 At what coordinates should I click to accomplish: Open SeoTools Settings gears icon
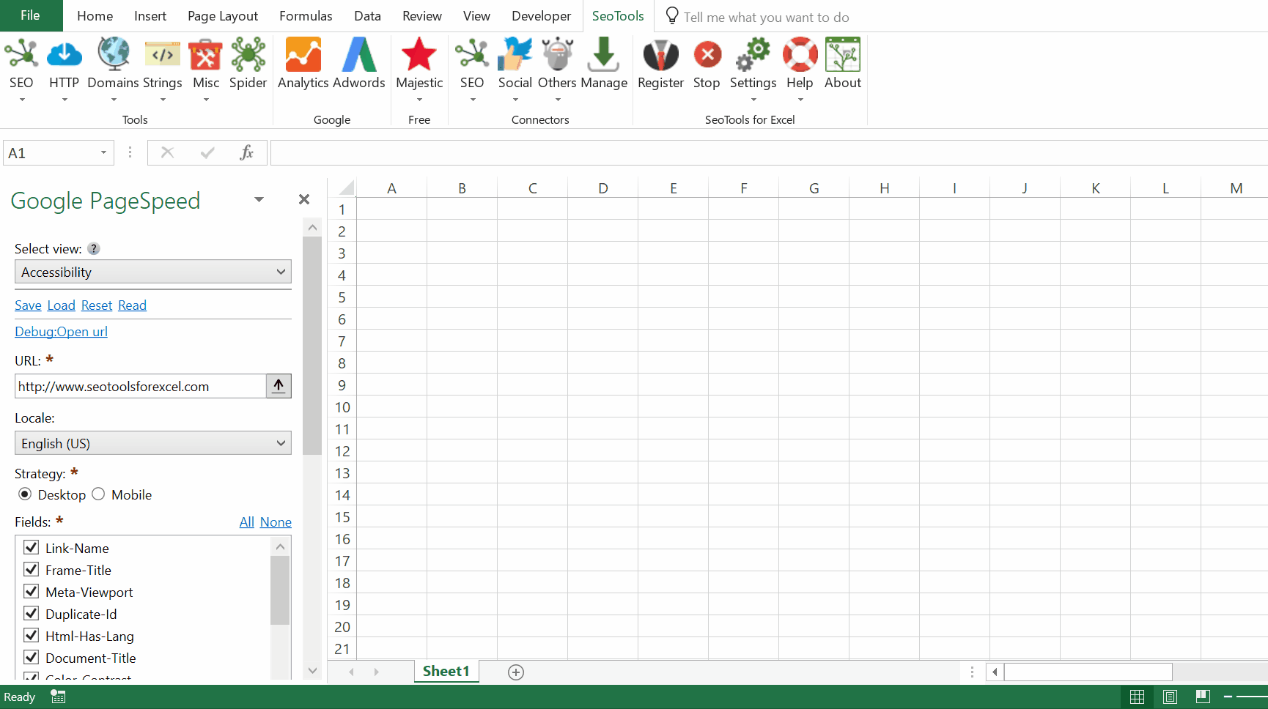[x=753, y=55]
